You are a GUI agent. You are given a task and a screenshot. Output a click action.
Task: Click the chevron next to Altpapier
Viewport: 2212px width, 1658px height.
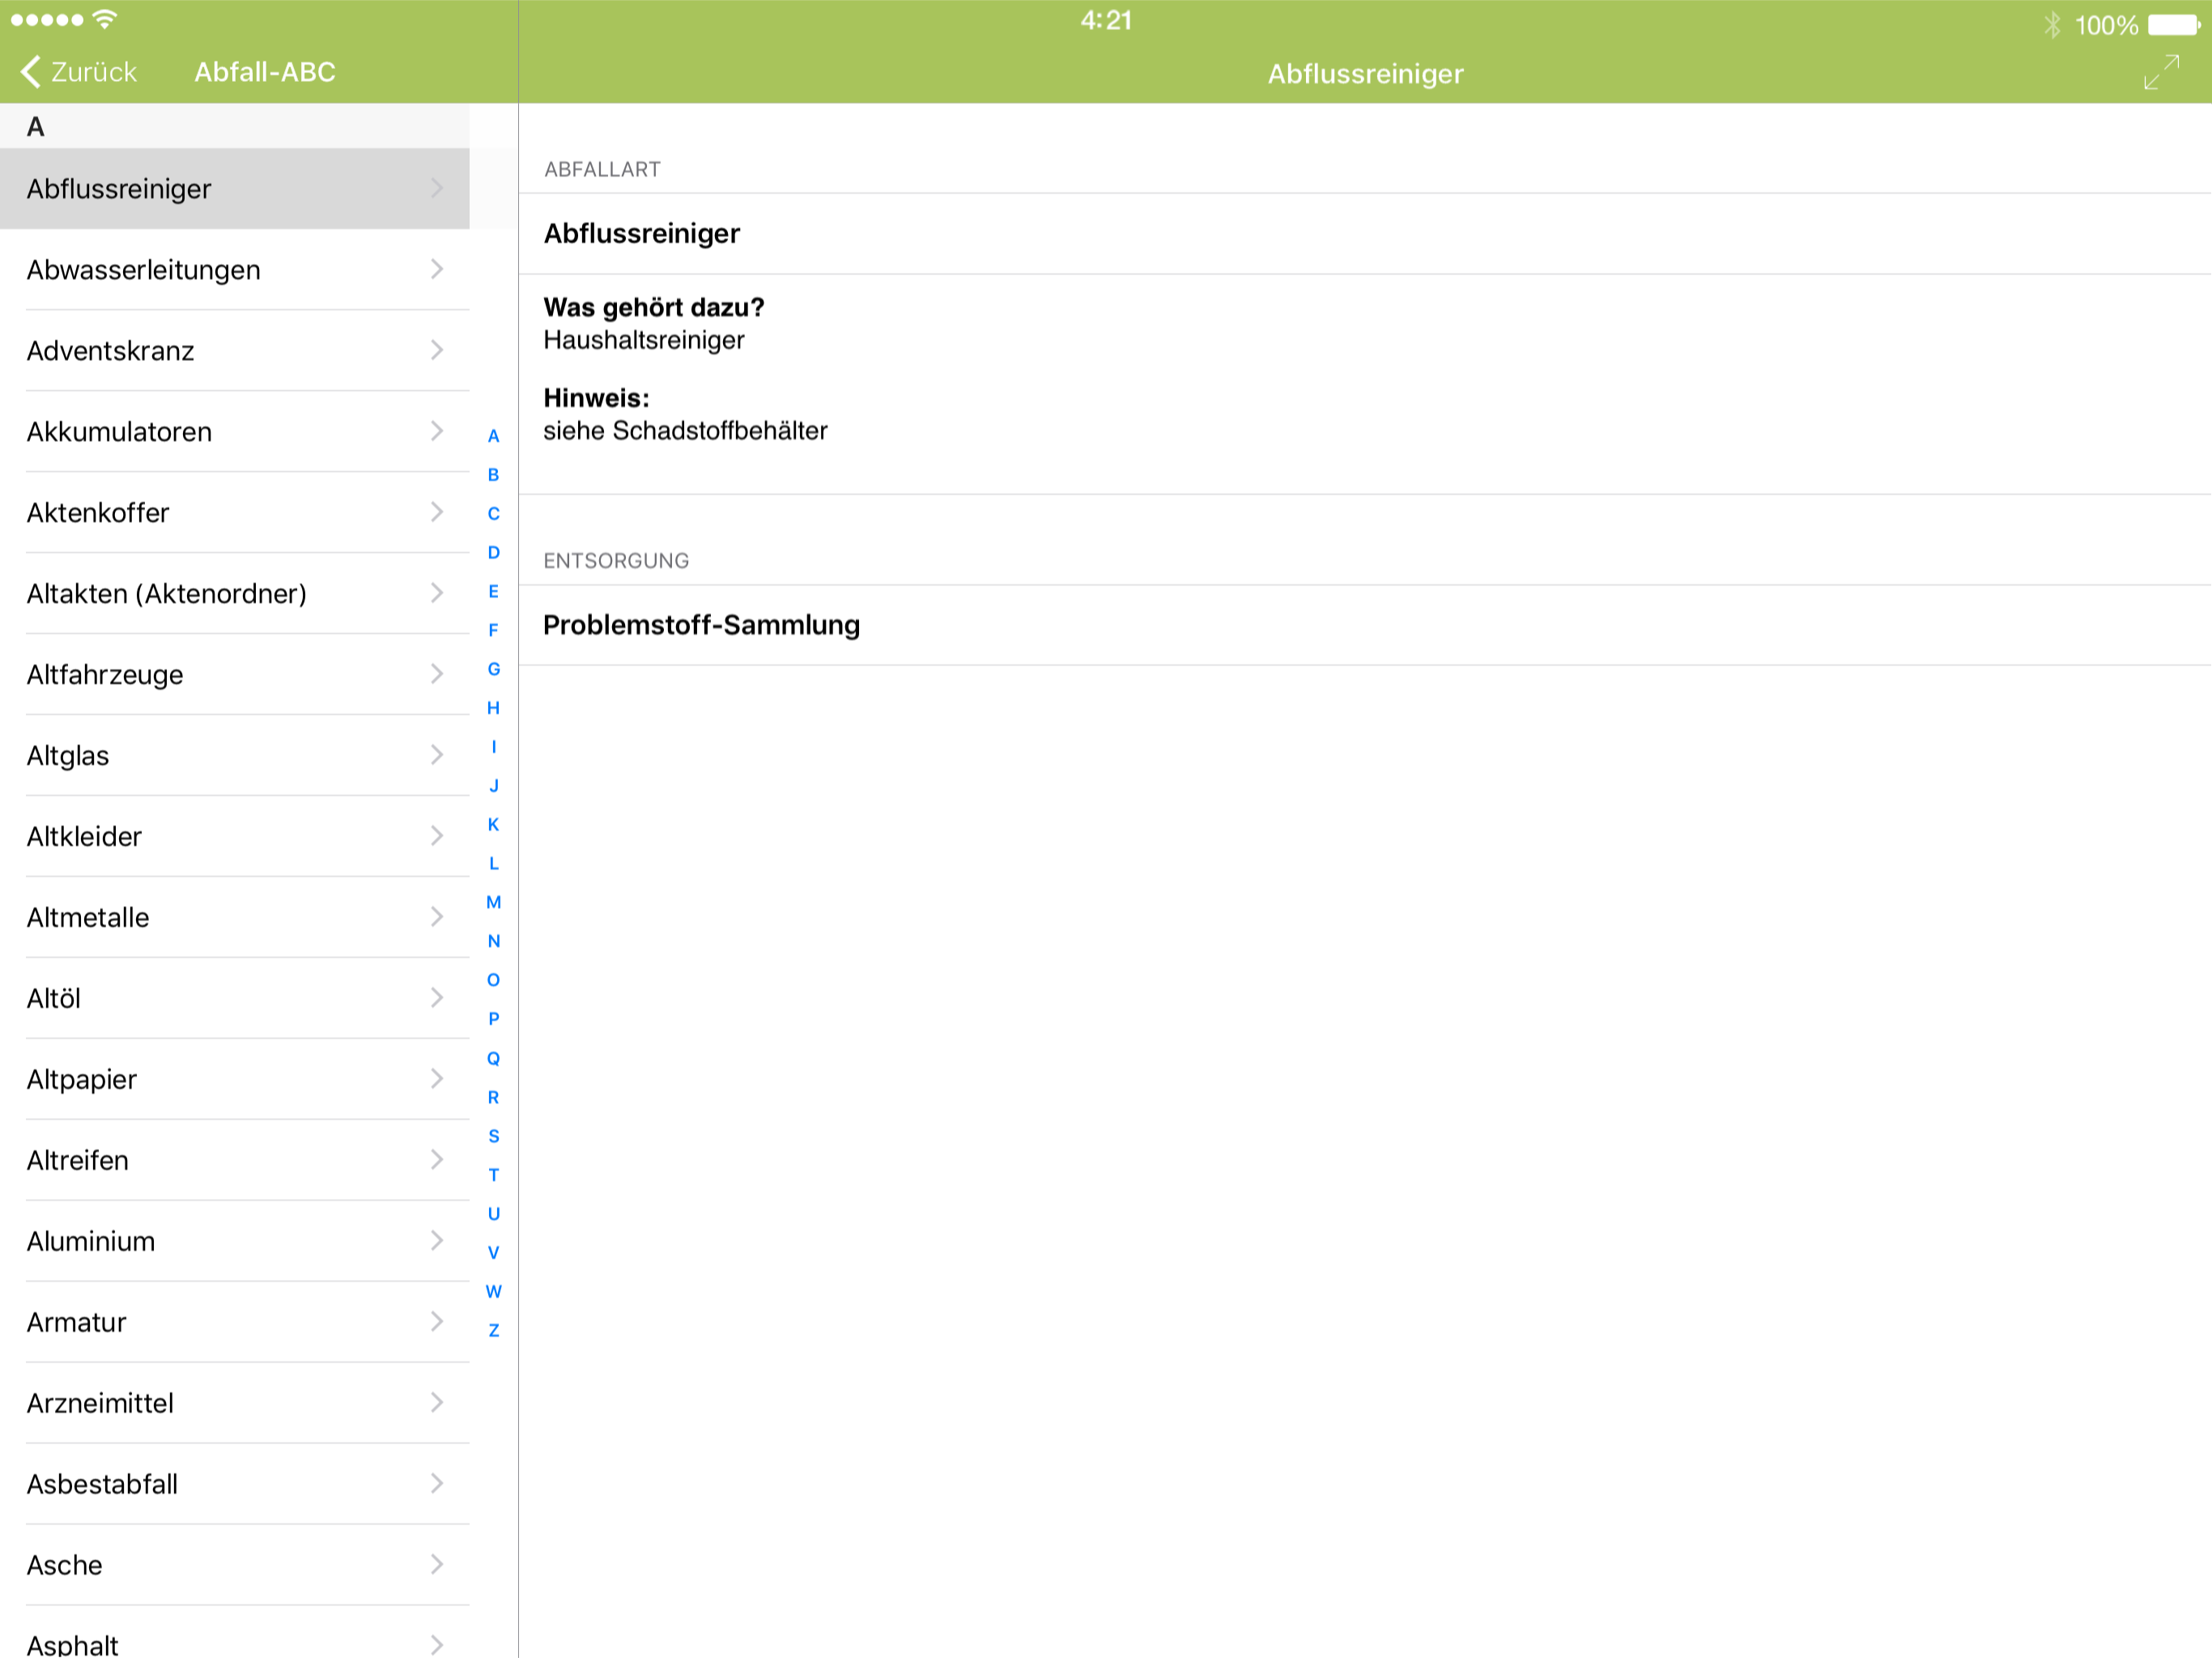coord(437,1079)
